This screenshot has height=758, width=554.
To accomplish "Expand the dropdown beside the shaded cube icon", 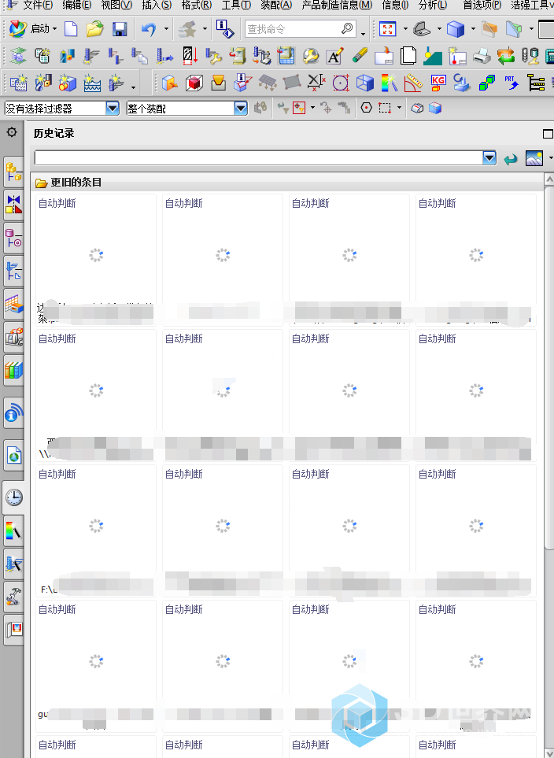I will pyautogui.click(x=473, y=29).
